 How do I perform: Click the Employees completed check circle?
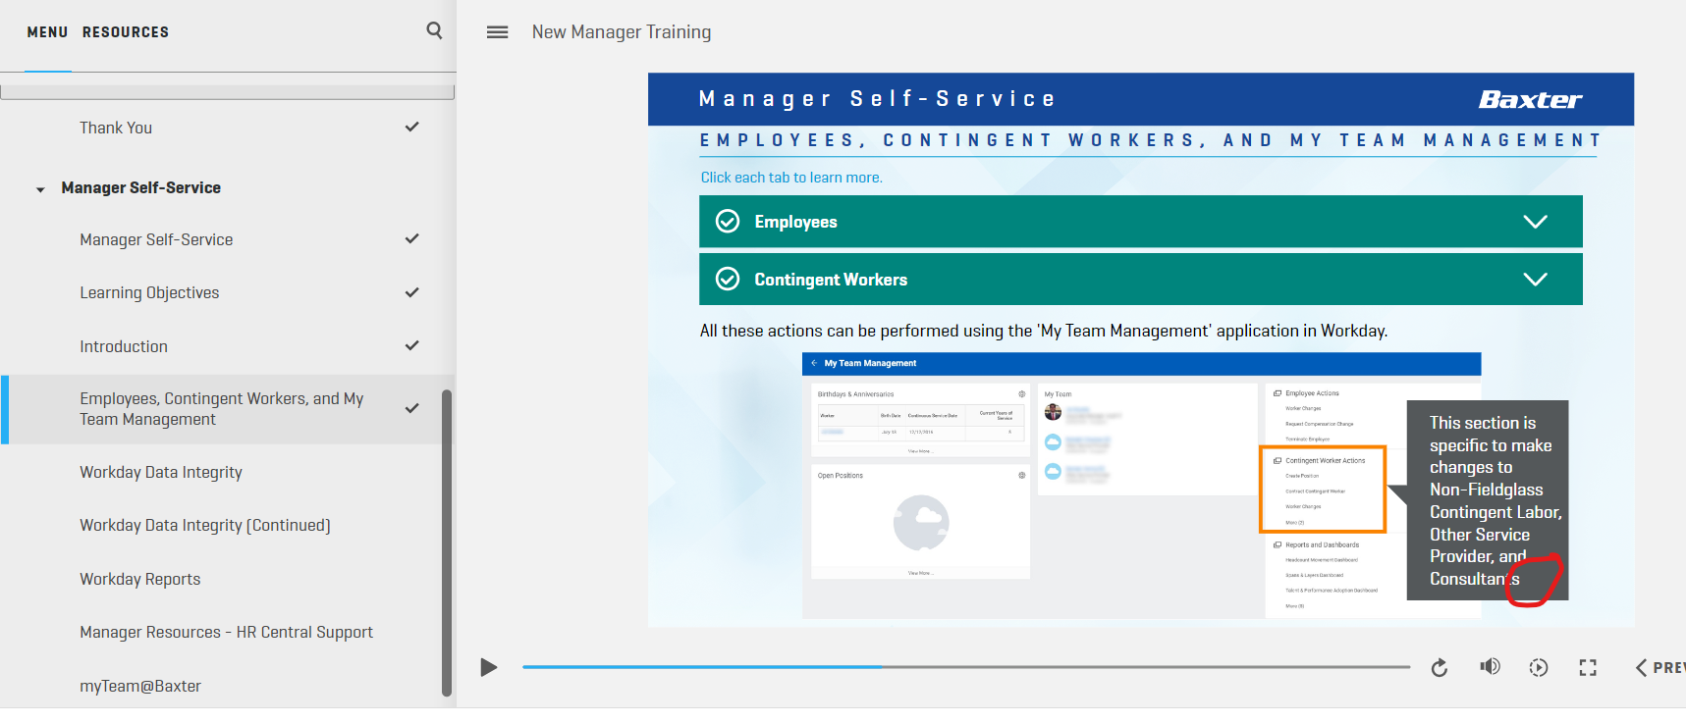pos(728,222)
